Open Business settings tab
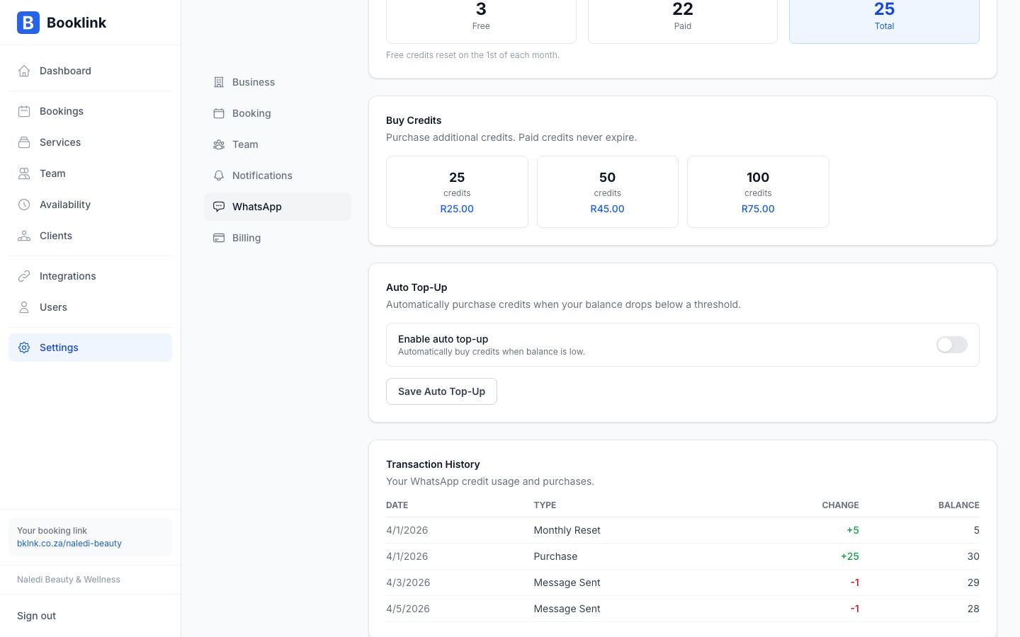This screenshot has width=1020, height=637. (x=253, y=82)
